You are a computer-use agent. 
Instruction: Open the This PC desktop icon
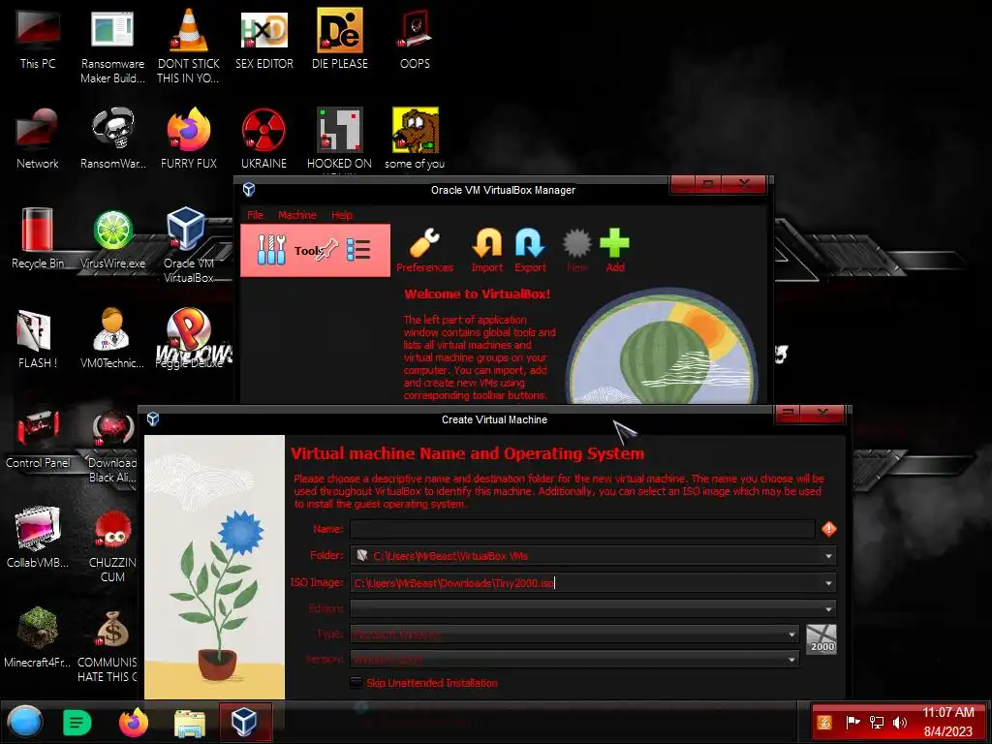(38, 39)
